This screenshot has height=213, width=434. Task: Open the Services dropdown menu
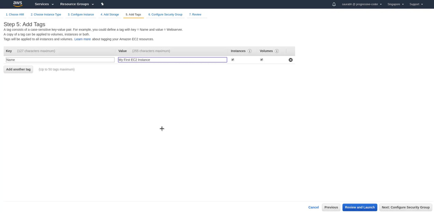44,4
